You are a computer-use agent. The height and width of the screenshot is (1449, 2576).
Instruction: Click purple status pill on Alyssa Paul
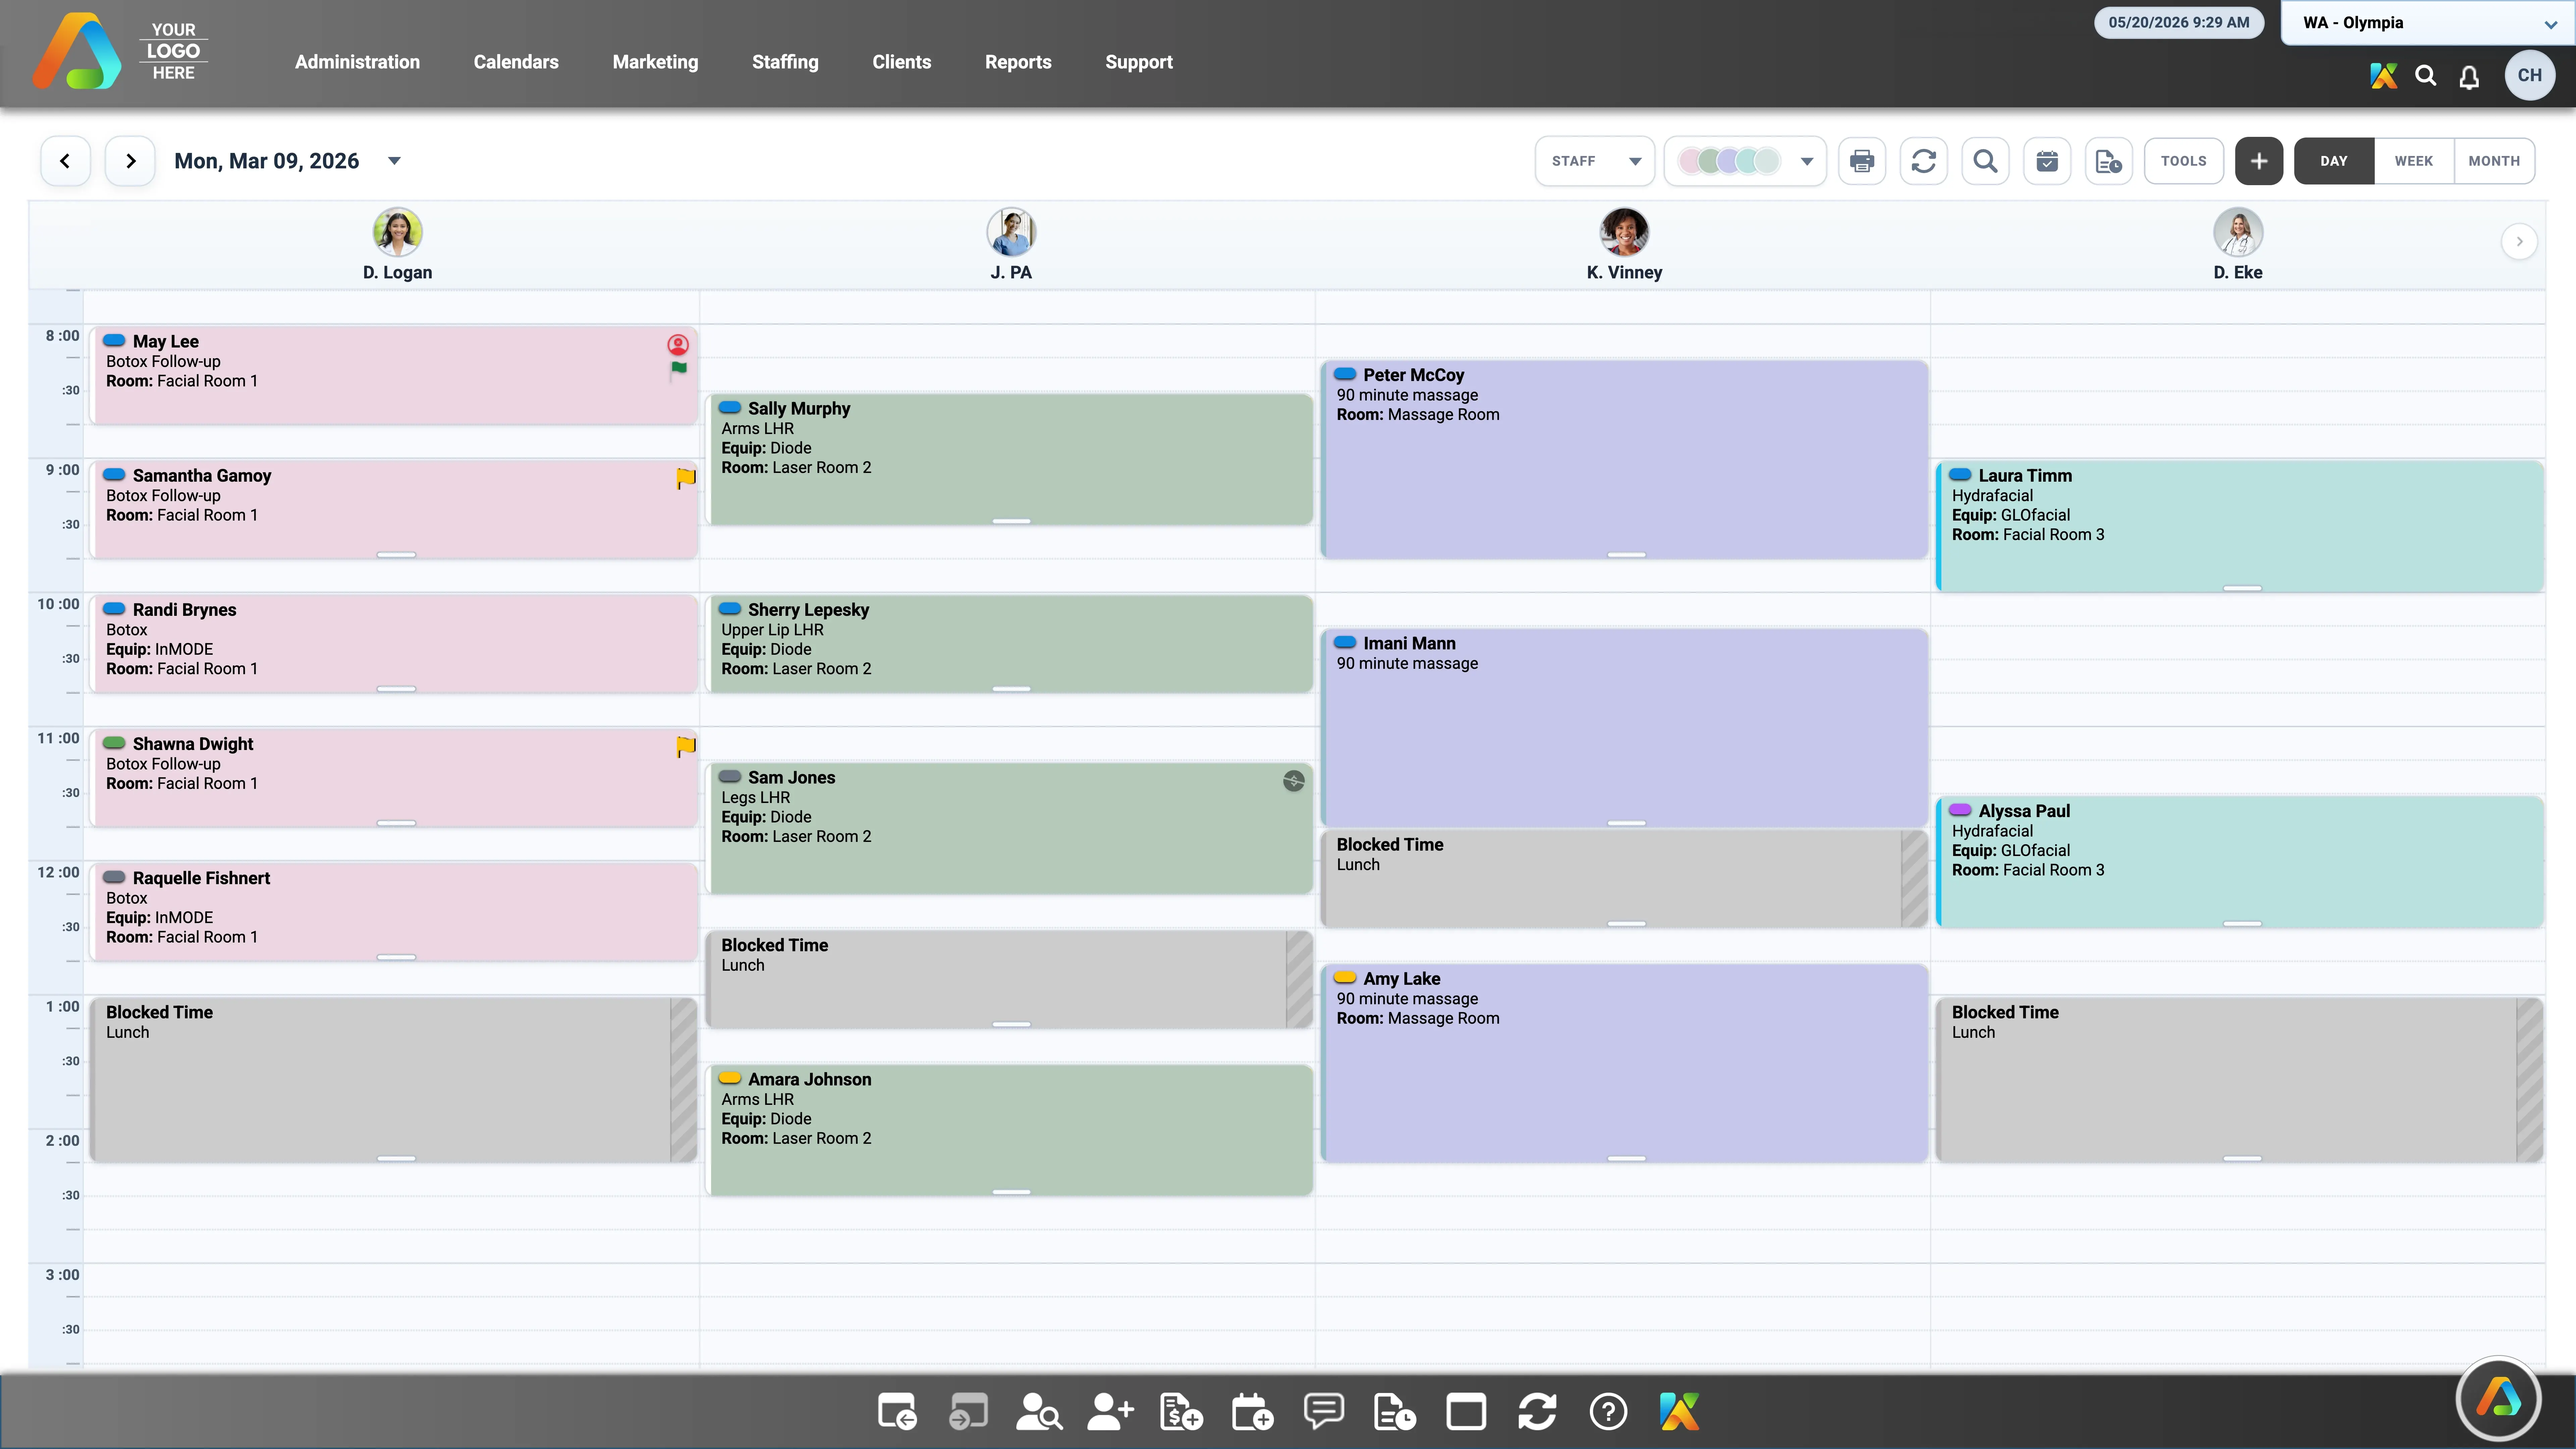click(1960, 810)
